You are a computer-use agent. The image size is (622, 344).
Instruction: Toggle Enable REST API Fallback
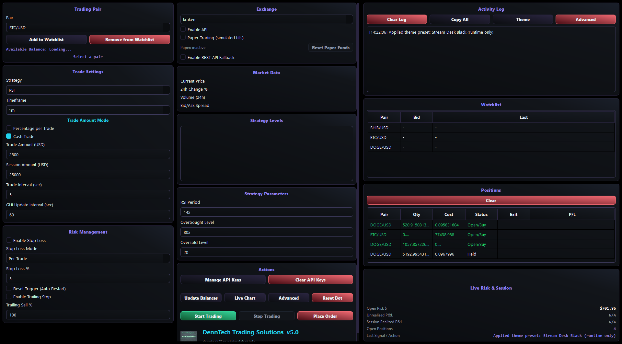[183, 57]
